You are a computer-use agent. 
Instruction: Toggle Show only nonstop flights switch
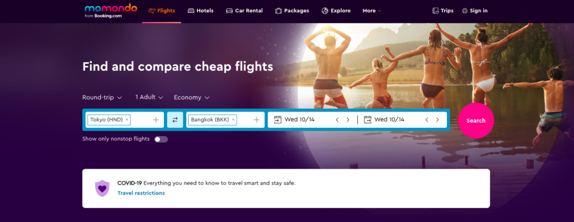(161, 139)
